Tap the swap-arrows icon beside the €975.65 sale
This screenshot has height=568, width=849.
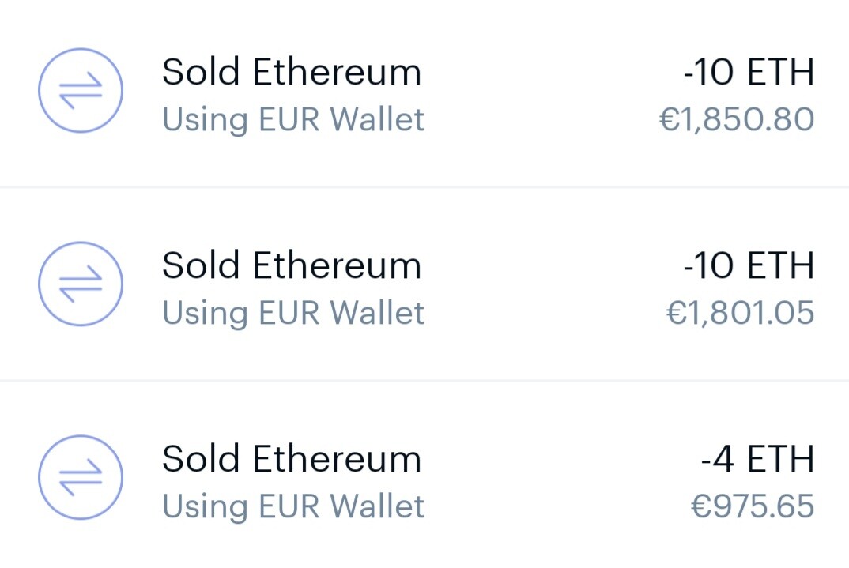(x=81, y=478)
